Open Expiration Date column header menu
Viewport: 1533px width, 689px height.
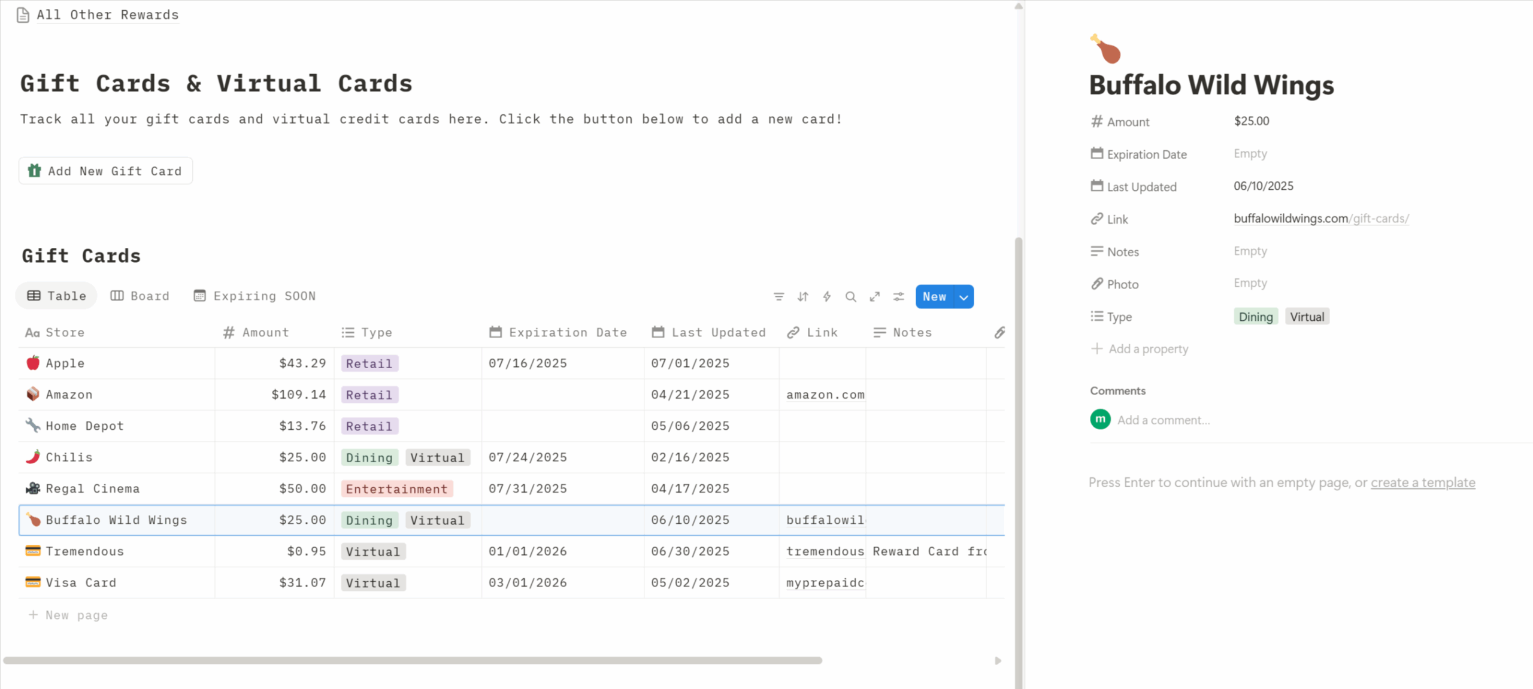(x=563, y=332)
